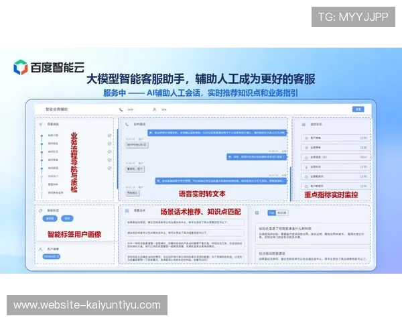Click the red status value in the 坐席语速 row
Viewport: 402px width, 322px height.
[x=364, y=157]
